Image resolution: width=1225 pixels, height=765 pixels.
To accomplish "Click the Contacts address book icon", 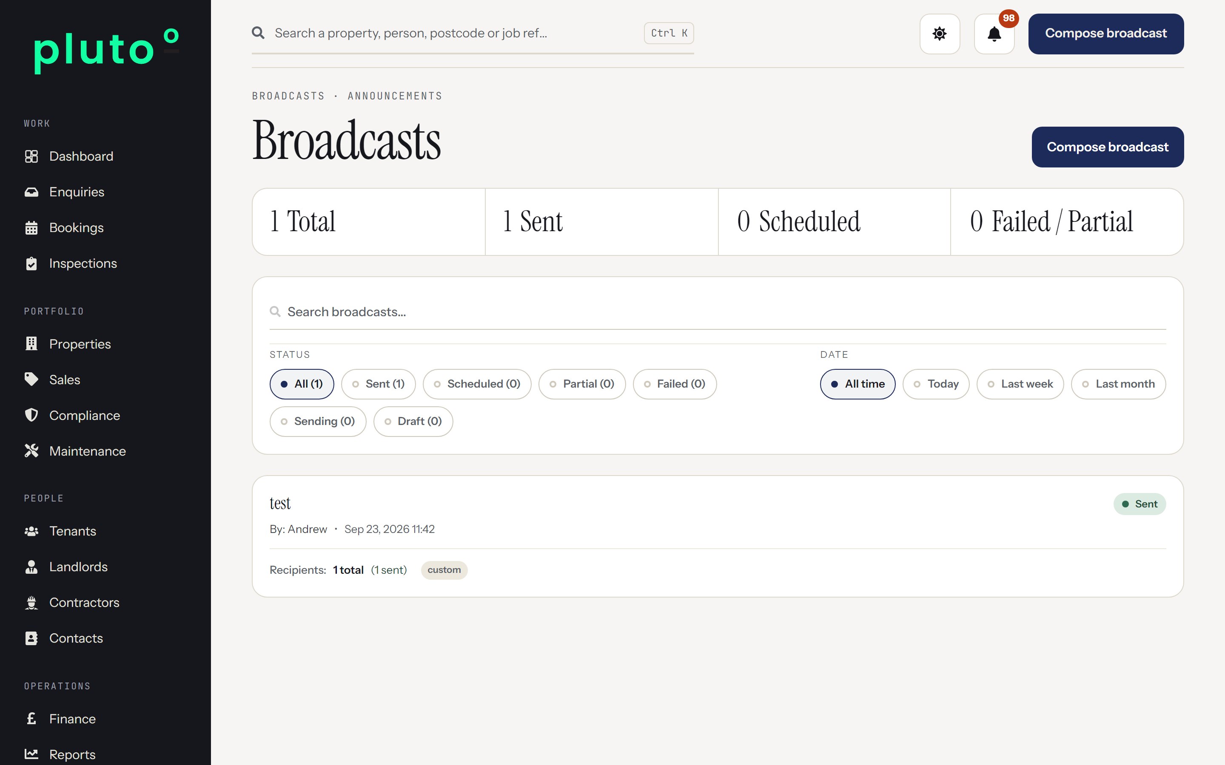I will click(x=31, y=638).
